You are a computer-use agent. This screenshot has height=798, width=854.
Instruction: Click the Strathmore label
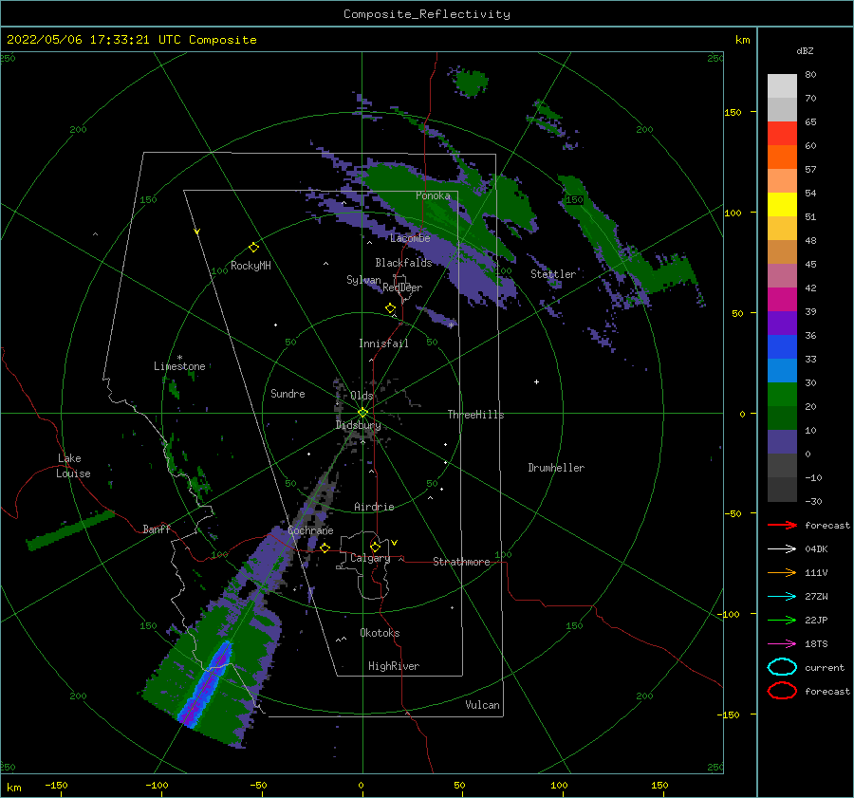461,562
